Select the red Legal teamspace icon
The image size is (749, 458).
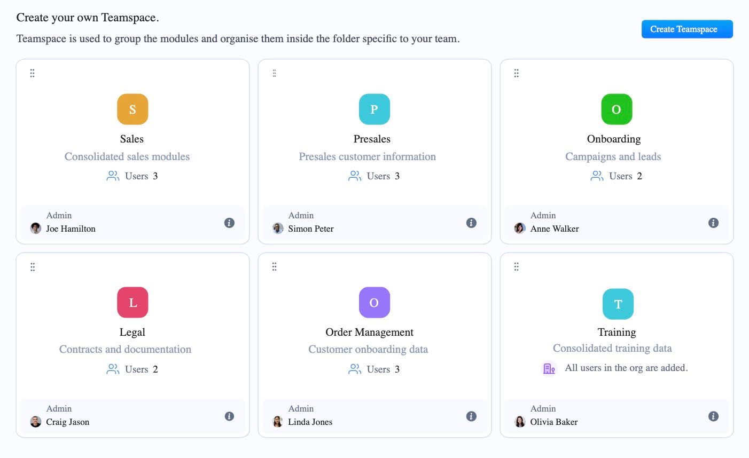click(x=132, y=302)
